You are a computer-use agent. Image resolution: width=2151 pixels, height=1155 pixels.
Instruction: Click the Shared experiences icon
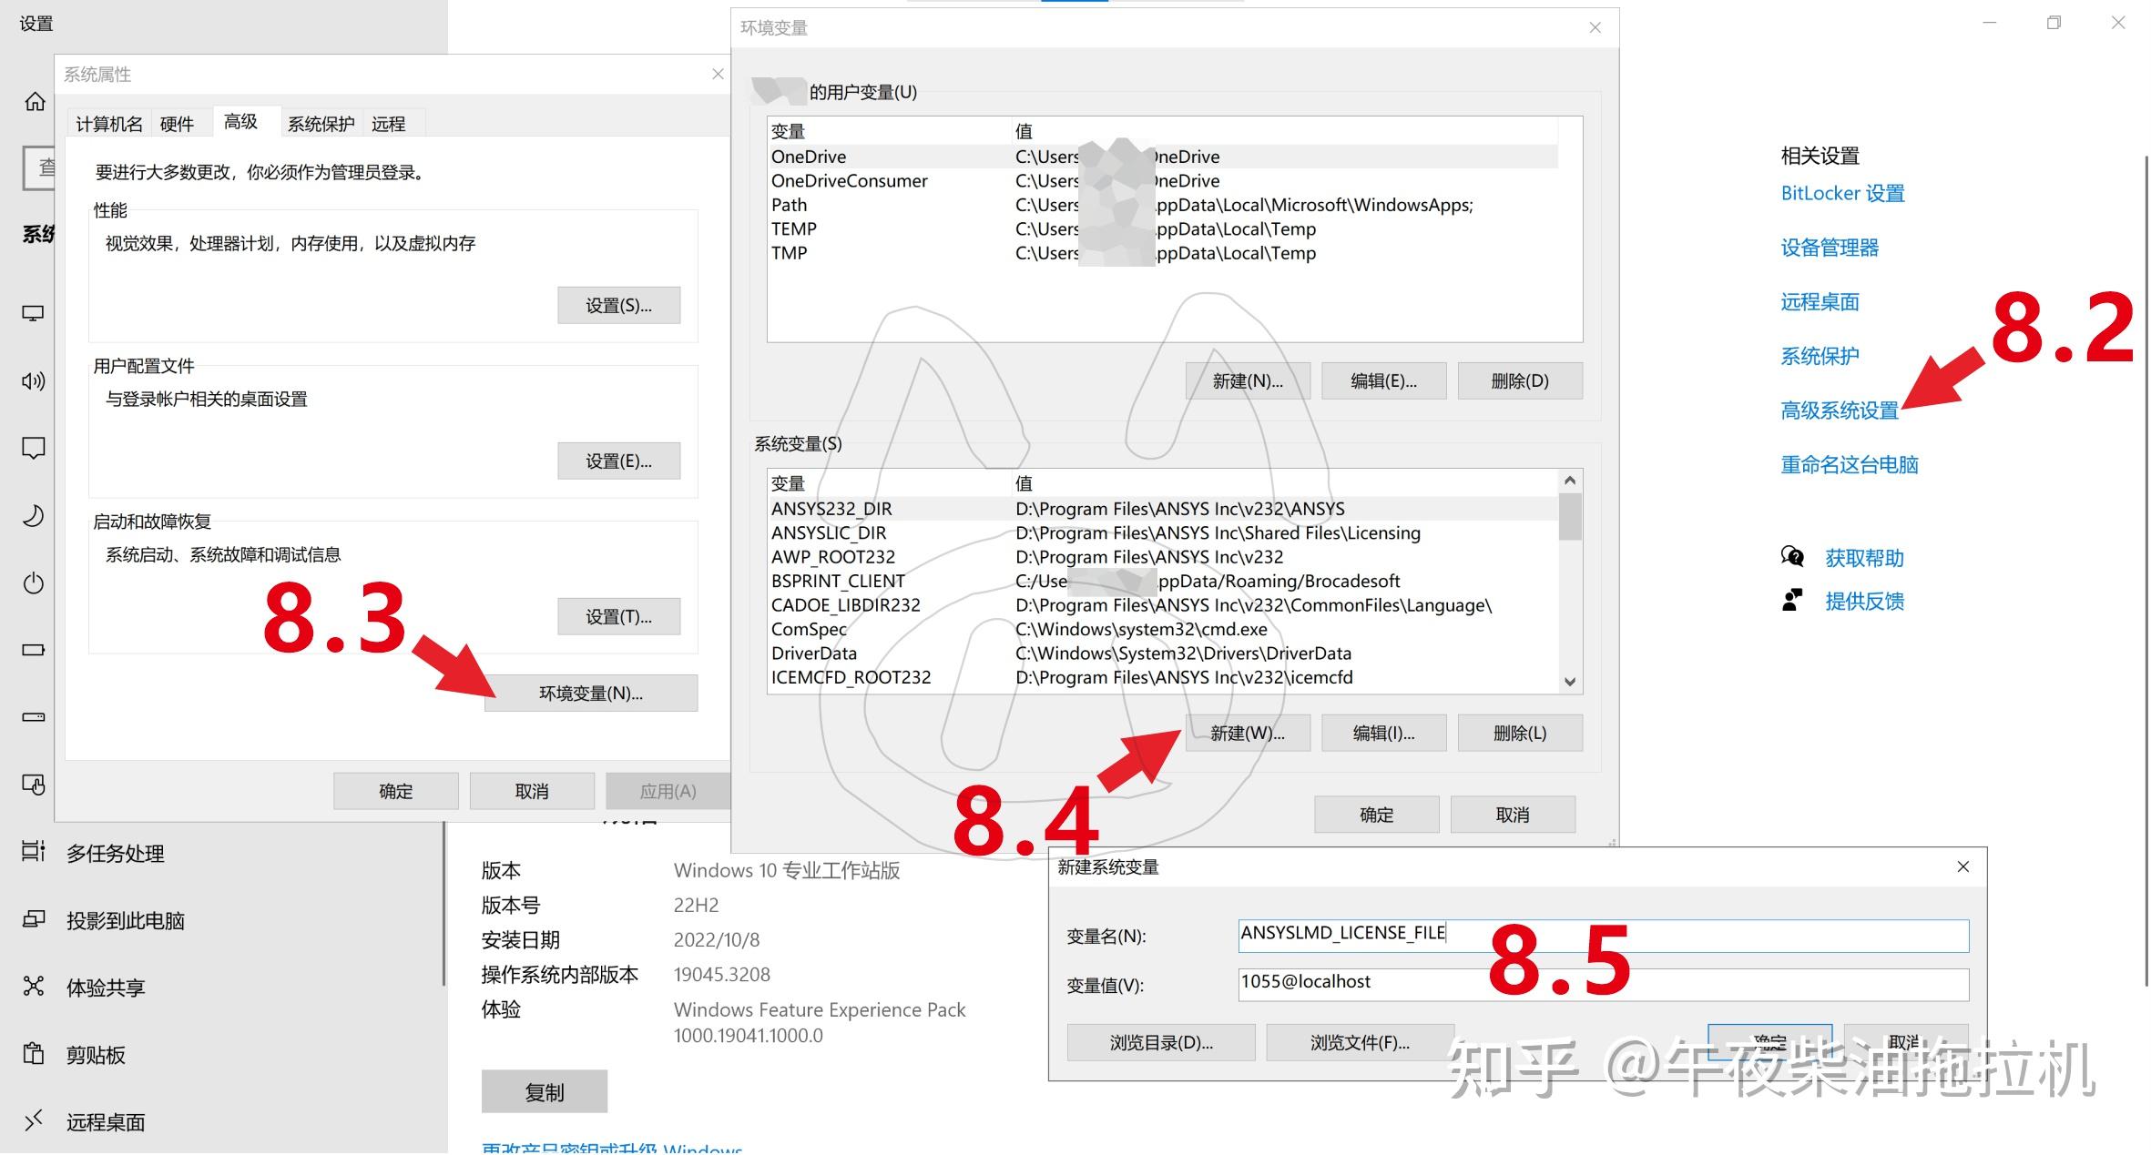(34, 986)
